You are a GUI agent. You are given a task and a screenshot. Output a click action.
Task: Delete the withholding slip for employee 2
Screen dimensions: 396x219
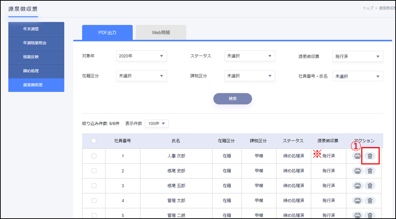(370, 171)
